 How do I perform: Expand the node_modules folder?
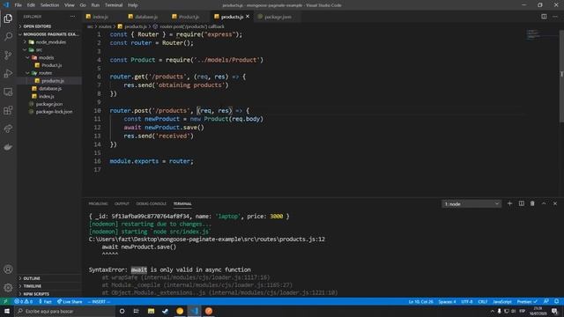(51, 42)
